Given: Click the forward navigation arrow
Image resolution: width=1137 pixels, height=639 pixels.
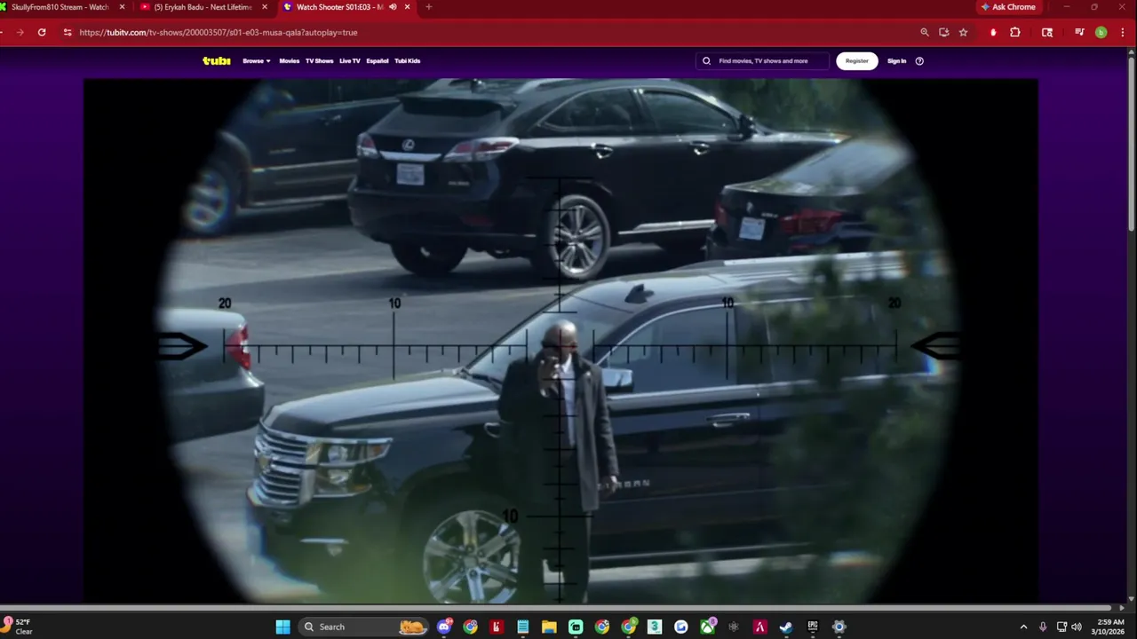Looking at the screenshot, I should (20, 32).
